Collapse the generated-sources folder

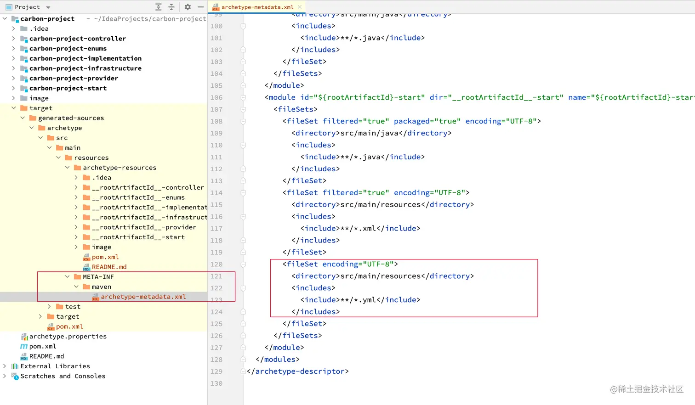23,118
